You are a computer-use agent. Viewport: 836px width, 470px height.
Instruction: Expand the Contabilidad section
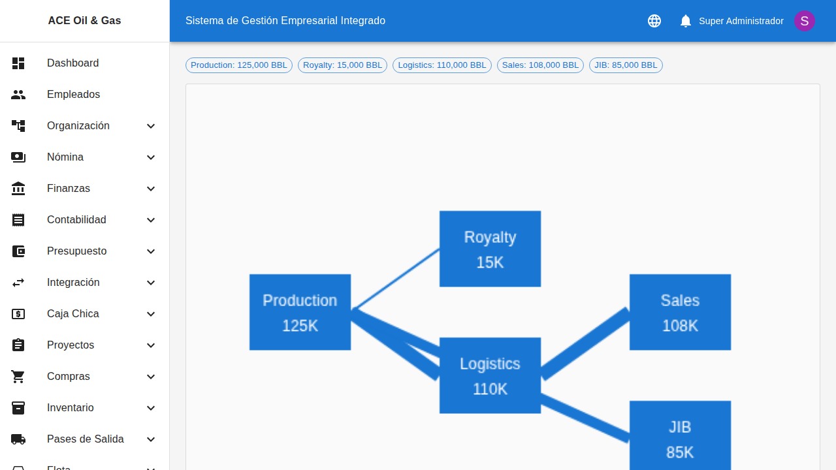pos(151,219)
